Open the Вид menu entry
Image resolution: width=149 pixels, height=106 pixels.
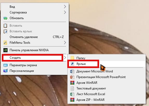click(35, 7)
